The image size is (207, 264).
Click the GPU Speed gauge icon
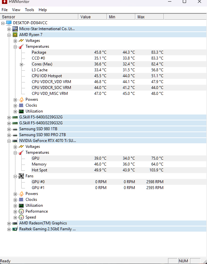click(x=21, y=217)
